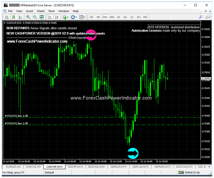Switch chart to MN timeframe
The width and height of the screenshot is (214, 178).
[x=145, y=17]
